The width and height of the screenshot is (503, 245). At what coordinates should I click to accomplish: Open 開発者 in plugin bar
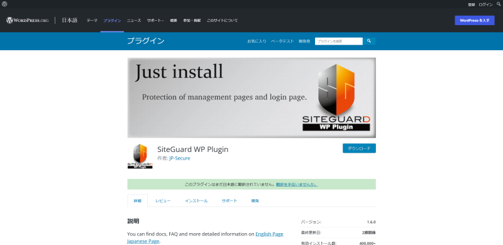tap(304, 41)
